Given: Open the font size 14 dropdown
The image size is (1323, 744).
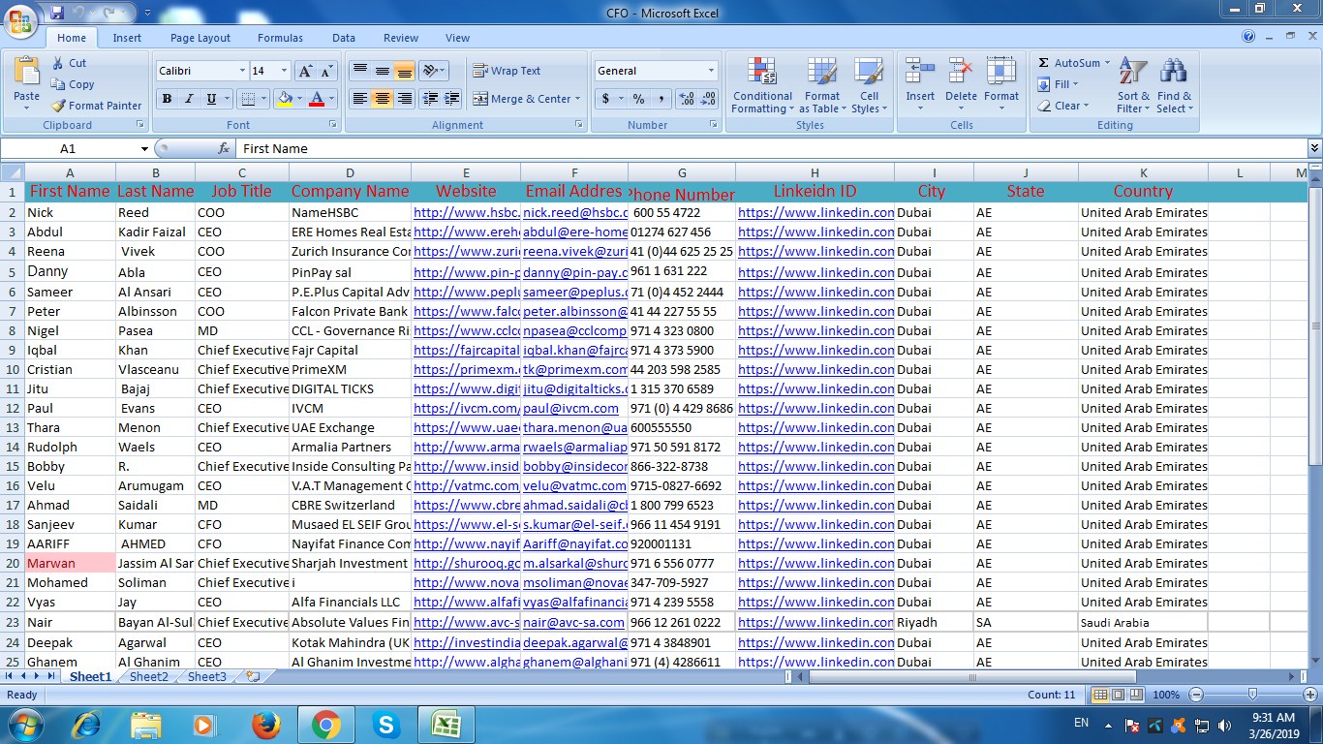Looking at the screenshot, I should (x=284, y=71).
